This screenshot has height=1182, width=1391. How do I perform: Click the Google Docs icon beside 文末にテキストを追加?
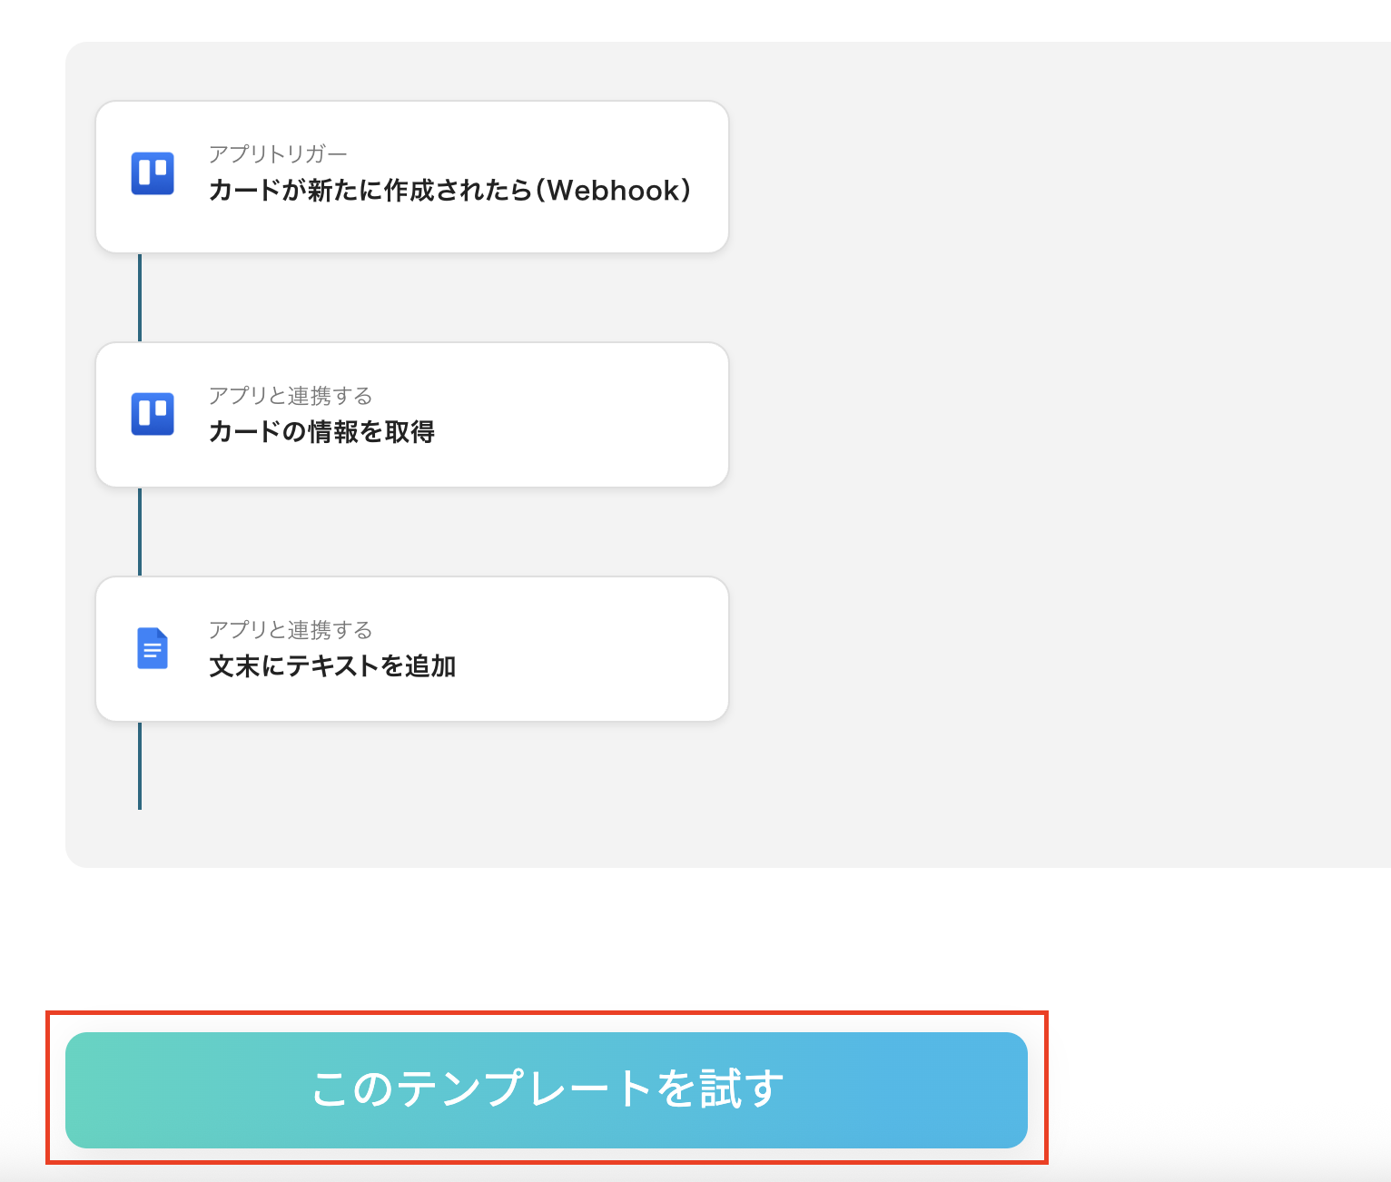[x=153, y=648]
